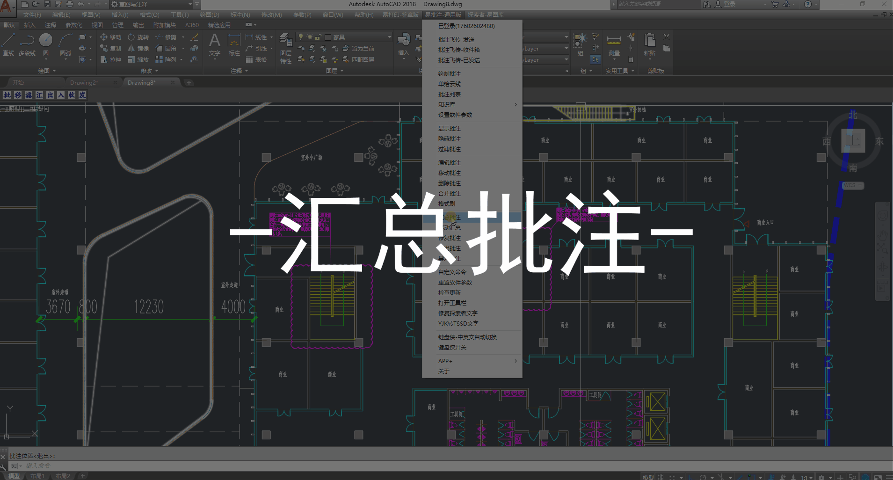Open the 知识库 submenu arrow
The height and width of the screenshot is (480, 893).
point(515,104)
